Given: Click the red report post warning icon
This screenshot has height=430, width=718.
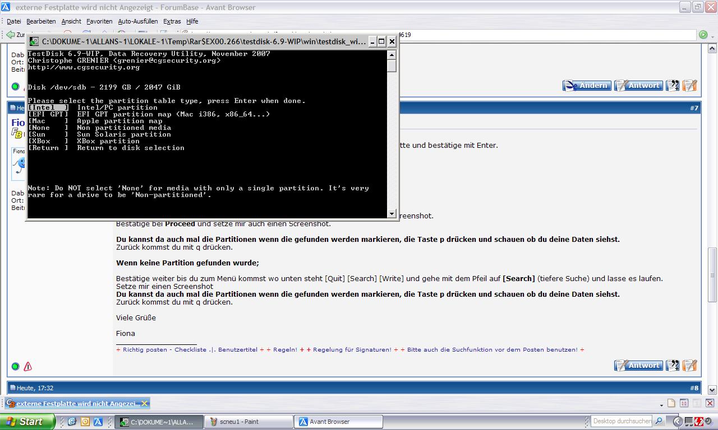Looking at the screenshot, I should point(27,367).
